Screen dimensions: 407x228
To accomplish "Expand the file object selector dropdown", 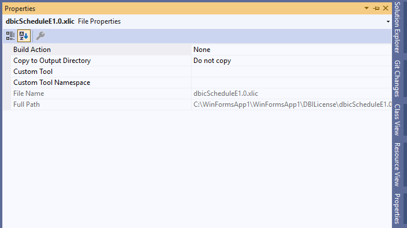I will [388, 21].
